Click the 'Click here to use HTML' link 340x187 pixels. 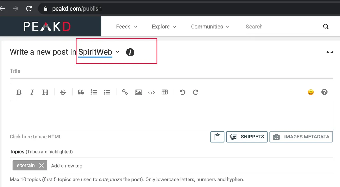pyautogui.click(x=36, y=137)
